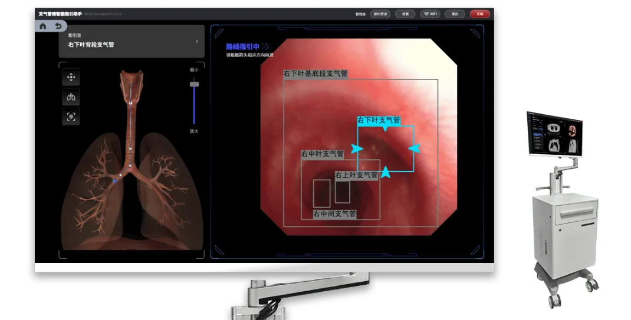Click the 退出登录 logout button
Viewport: 631px width, 320px height.
[x=380, y=14]
